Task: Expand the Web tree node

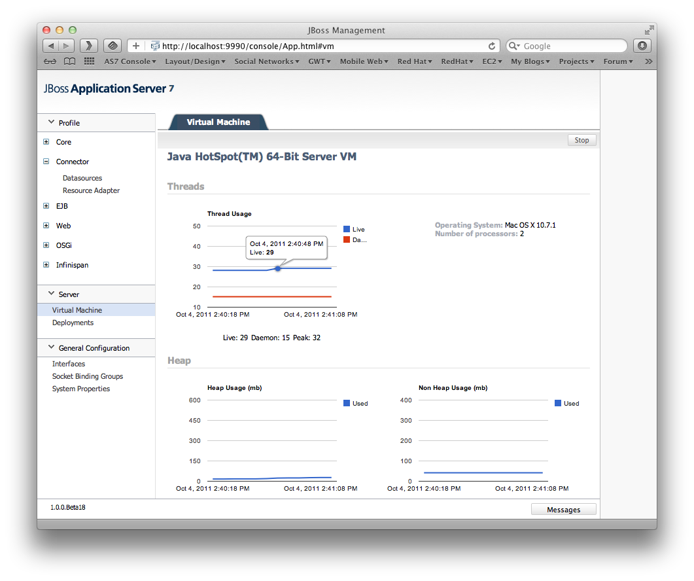Action: click(46, 226)
